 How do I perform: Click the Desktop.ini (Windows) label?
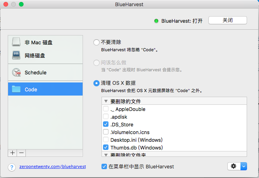click(136, 140)
